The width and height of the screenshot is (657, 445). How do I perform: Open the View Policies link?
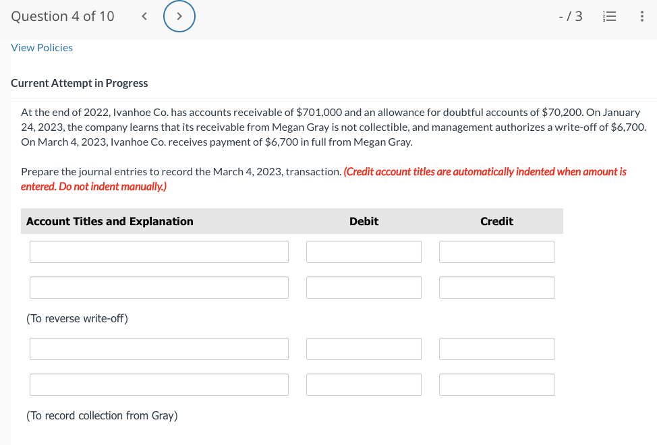41,47
